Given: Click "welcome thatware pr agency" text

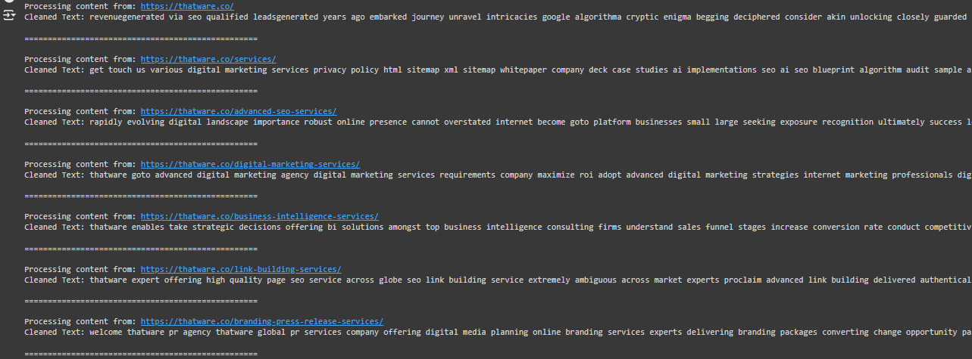Looking at the screenshot, I should pyautogui.click(x=150, y=332).
